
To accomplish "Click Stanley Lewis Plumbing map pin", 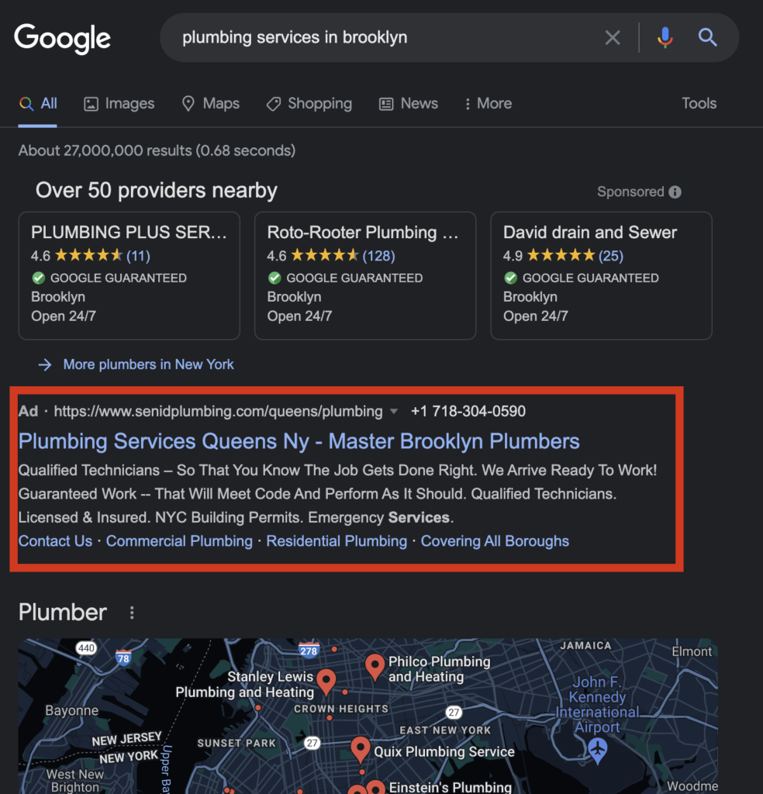I will pos(326,681).
